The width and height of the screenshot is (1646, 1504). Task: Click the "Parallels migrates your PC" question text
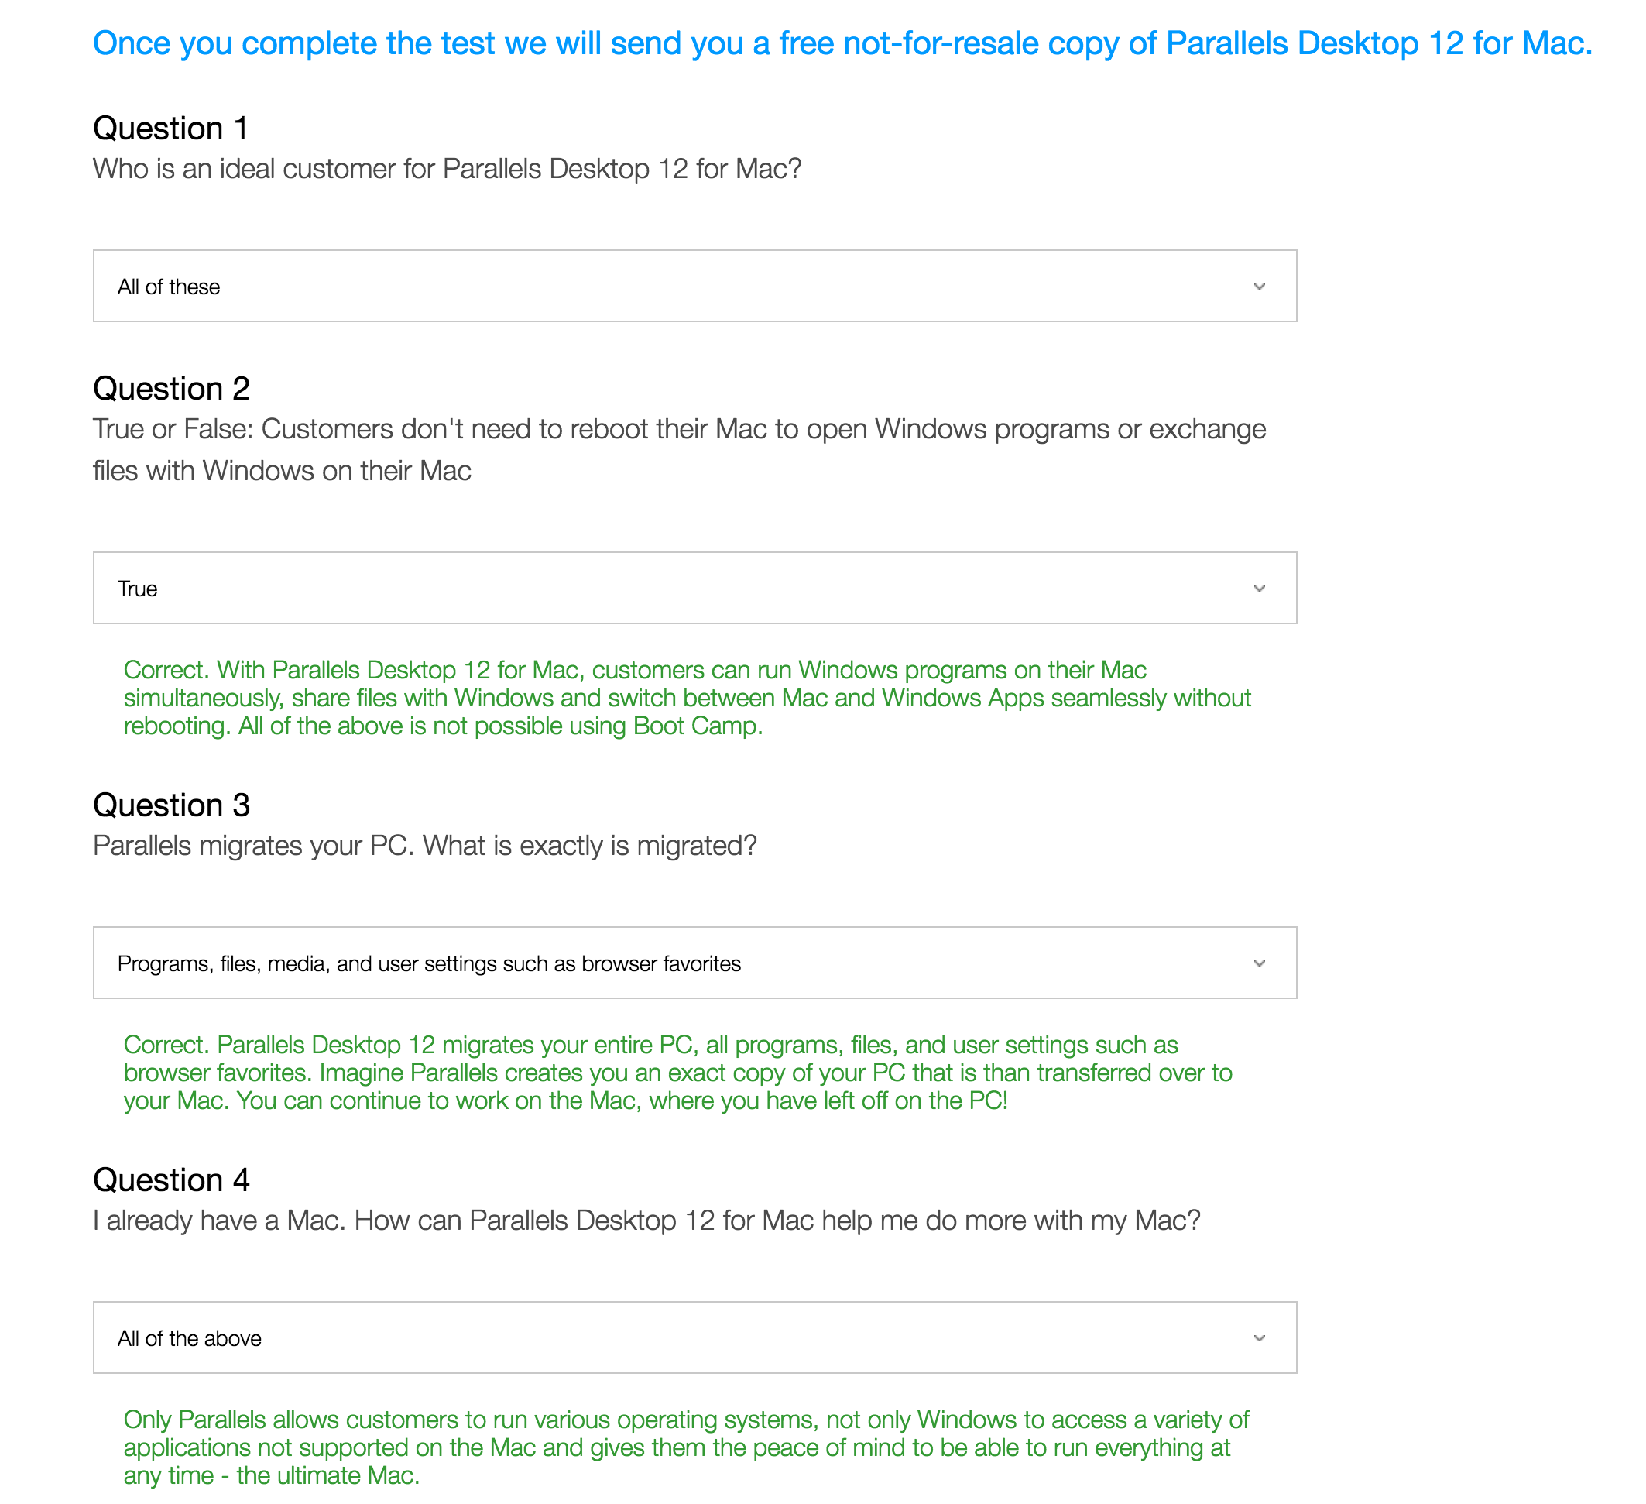pyautogui.click(x=424, y=846)
